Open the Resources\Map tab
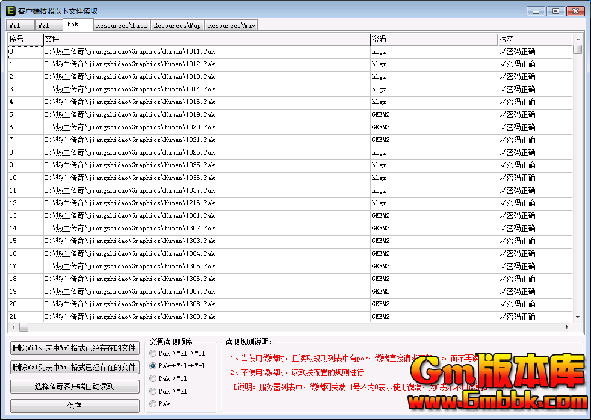The width and height of the screenshot is (591, 420). tap(177, 25)
